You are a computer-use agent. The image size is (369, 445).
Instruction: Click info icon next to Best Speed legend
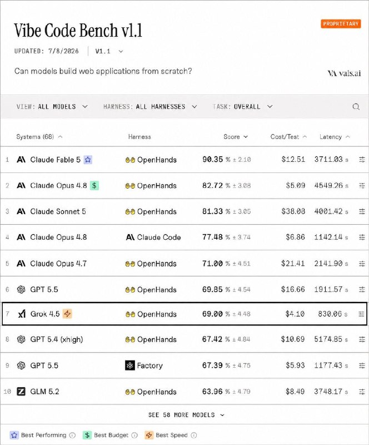pos(194,435)
